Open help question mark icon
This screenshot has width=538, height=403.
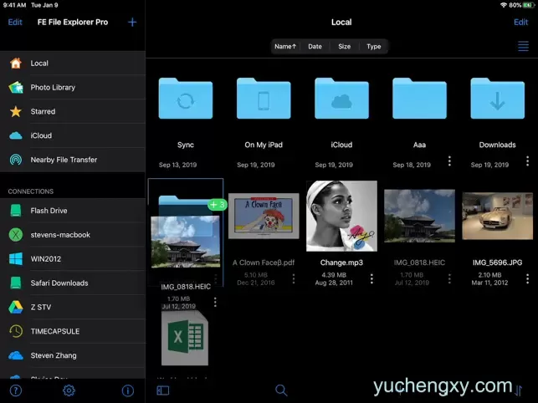[x=16, y=390]
